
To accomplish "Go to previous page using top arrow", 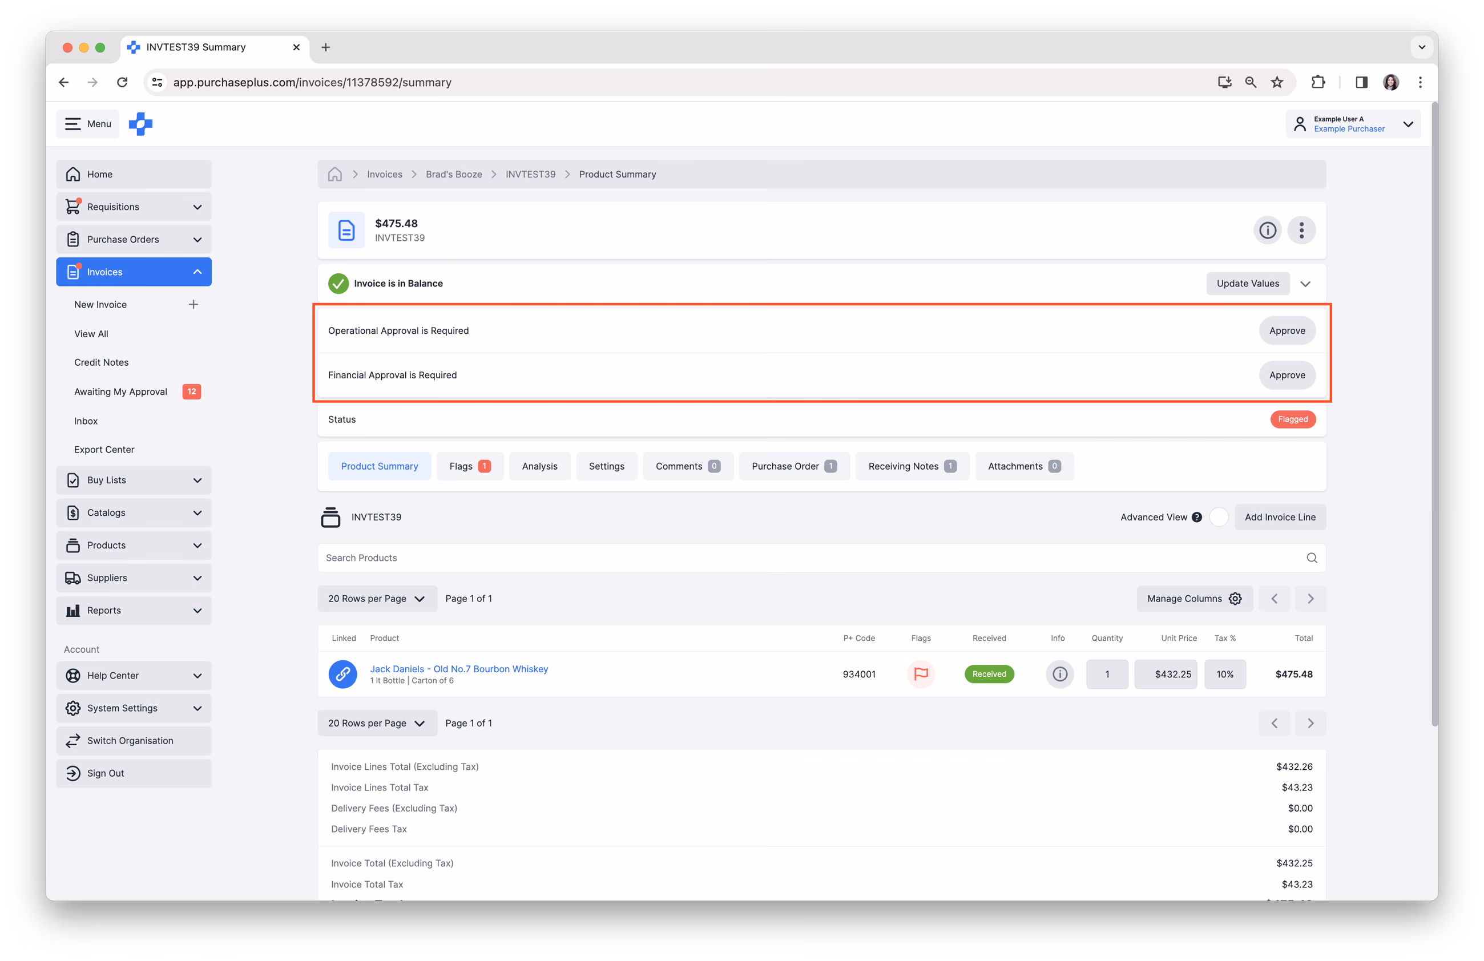I will point(1275,599).
